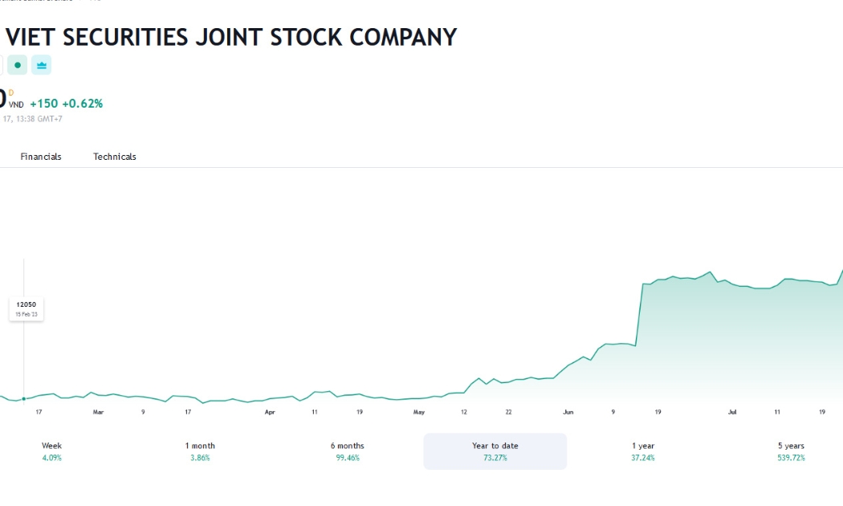The height and width of the screenshot is (506, 843).
Task: Click the Mar label on time axis
Action: (x=98, y=413)
